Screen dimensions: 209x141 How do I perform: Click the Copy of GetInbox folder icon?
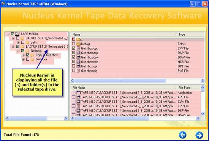[32, 55]
